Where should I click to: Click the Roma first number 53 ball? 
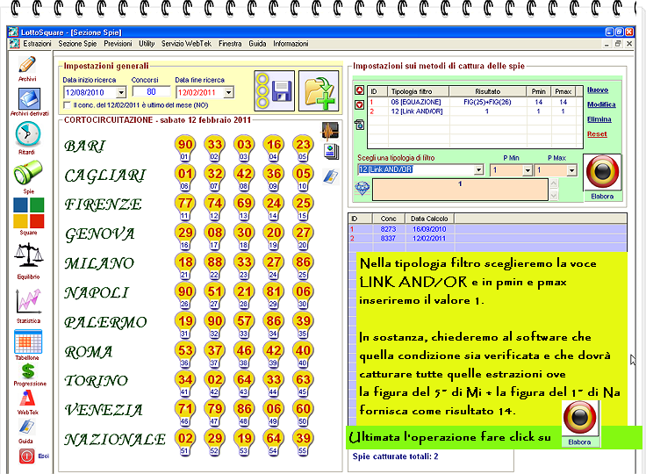[x=185, y=350]
